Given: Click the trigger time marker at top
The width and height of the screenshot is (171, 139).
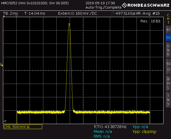Looking at the screenshot, I should click(17, 17).
